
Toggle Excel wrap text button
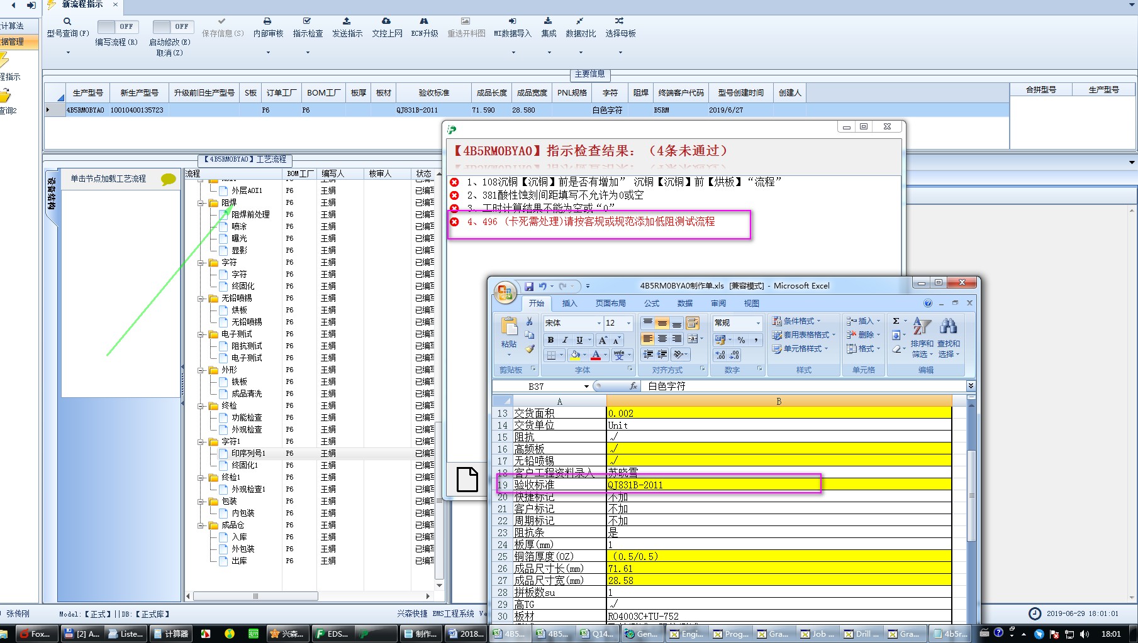click(x=693, y=323)
